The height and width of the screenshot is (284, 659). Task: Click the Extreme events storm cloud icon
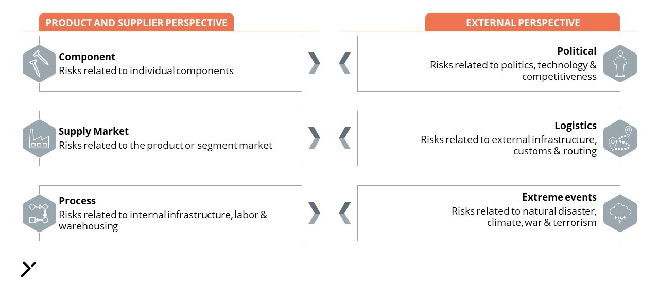click(x=620, y=214)
